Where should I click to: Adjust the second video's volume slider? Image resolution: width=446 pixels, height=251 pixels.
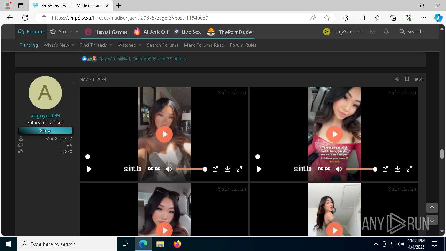click(362, 169)
